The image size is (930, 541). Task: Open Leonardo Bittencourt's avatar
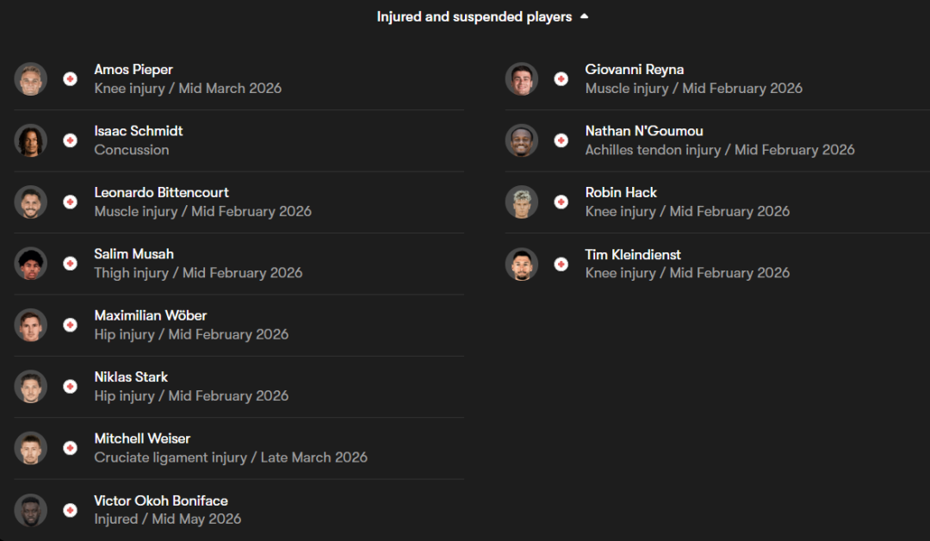[x=31, y=202]
